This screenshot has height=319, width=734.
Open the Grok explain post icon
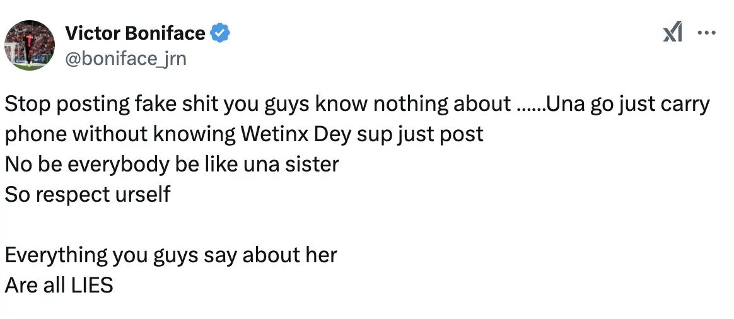(x=673, y=33)
